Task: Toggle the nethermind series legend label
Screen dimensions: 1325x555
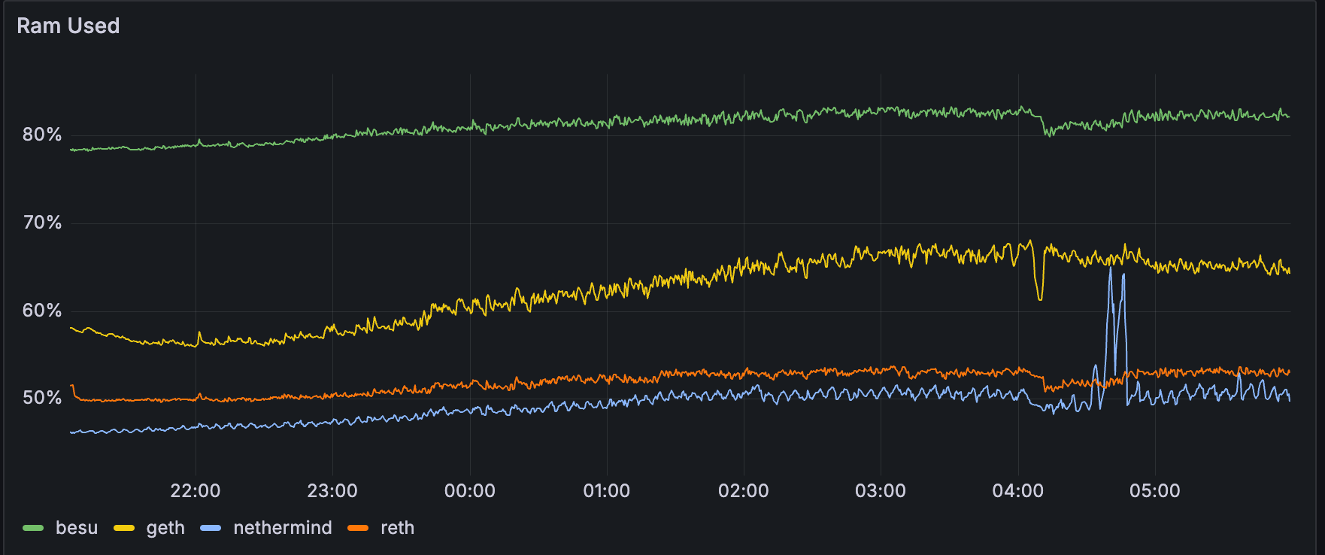Action: (283, 528)
